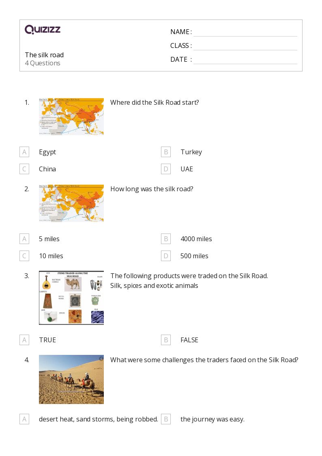
Task: Open the Silk Road map in question 1
Action: [x=71, y=116]
